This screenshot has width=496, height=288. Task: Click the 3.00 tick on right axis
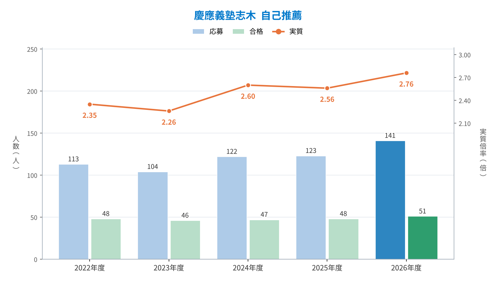pyautogui.click(x=465, y=55)
